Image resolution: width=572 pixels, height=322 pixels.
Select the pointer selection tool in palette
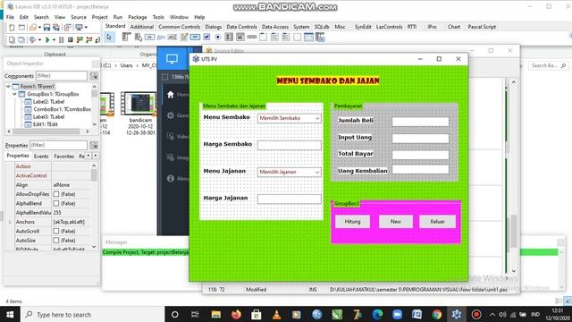(109, 38)
